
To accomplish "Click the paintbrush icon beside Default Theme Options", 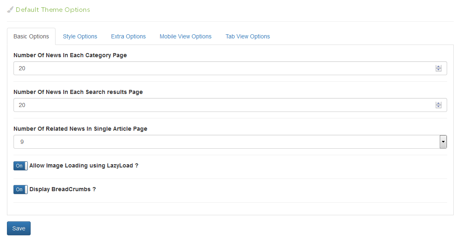I will pyautogui.click(x=10, y=9).
